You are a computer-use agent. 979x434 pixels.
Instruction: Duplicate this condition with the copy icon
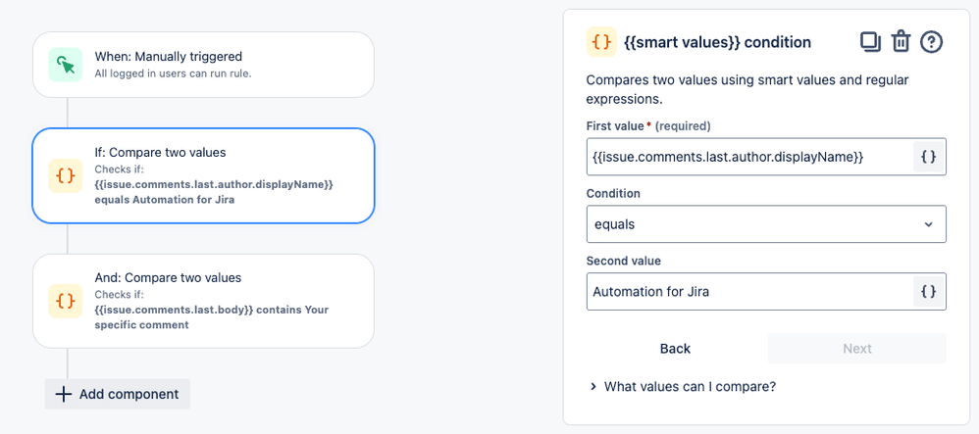point(870,42)
